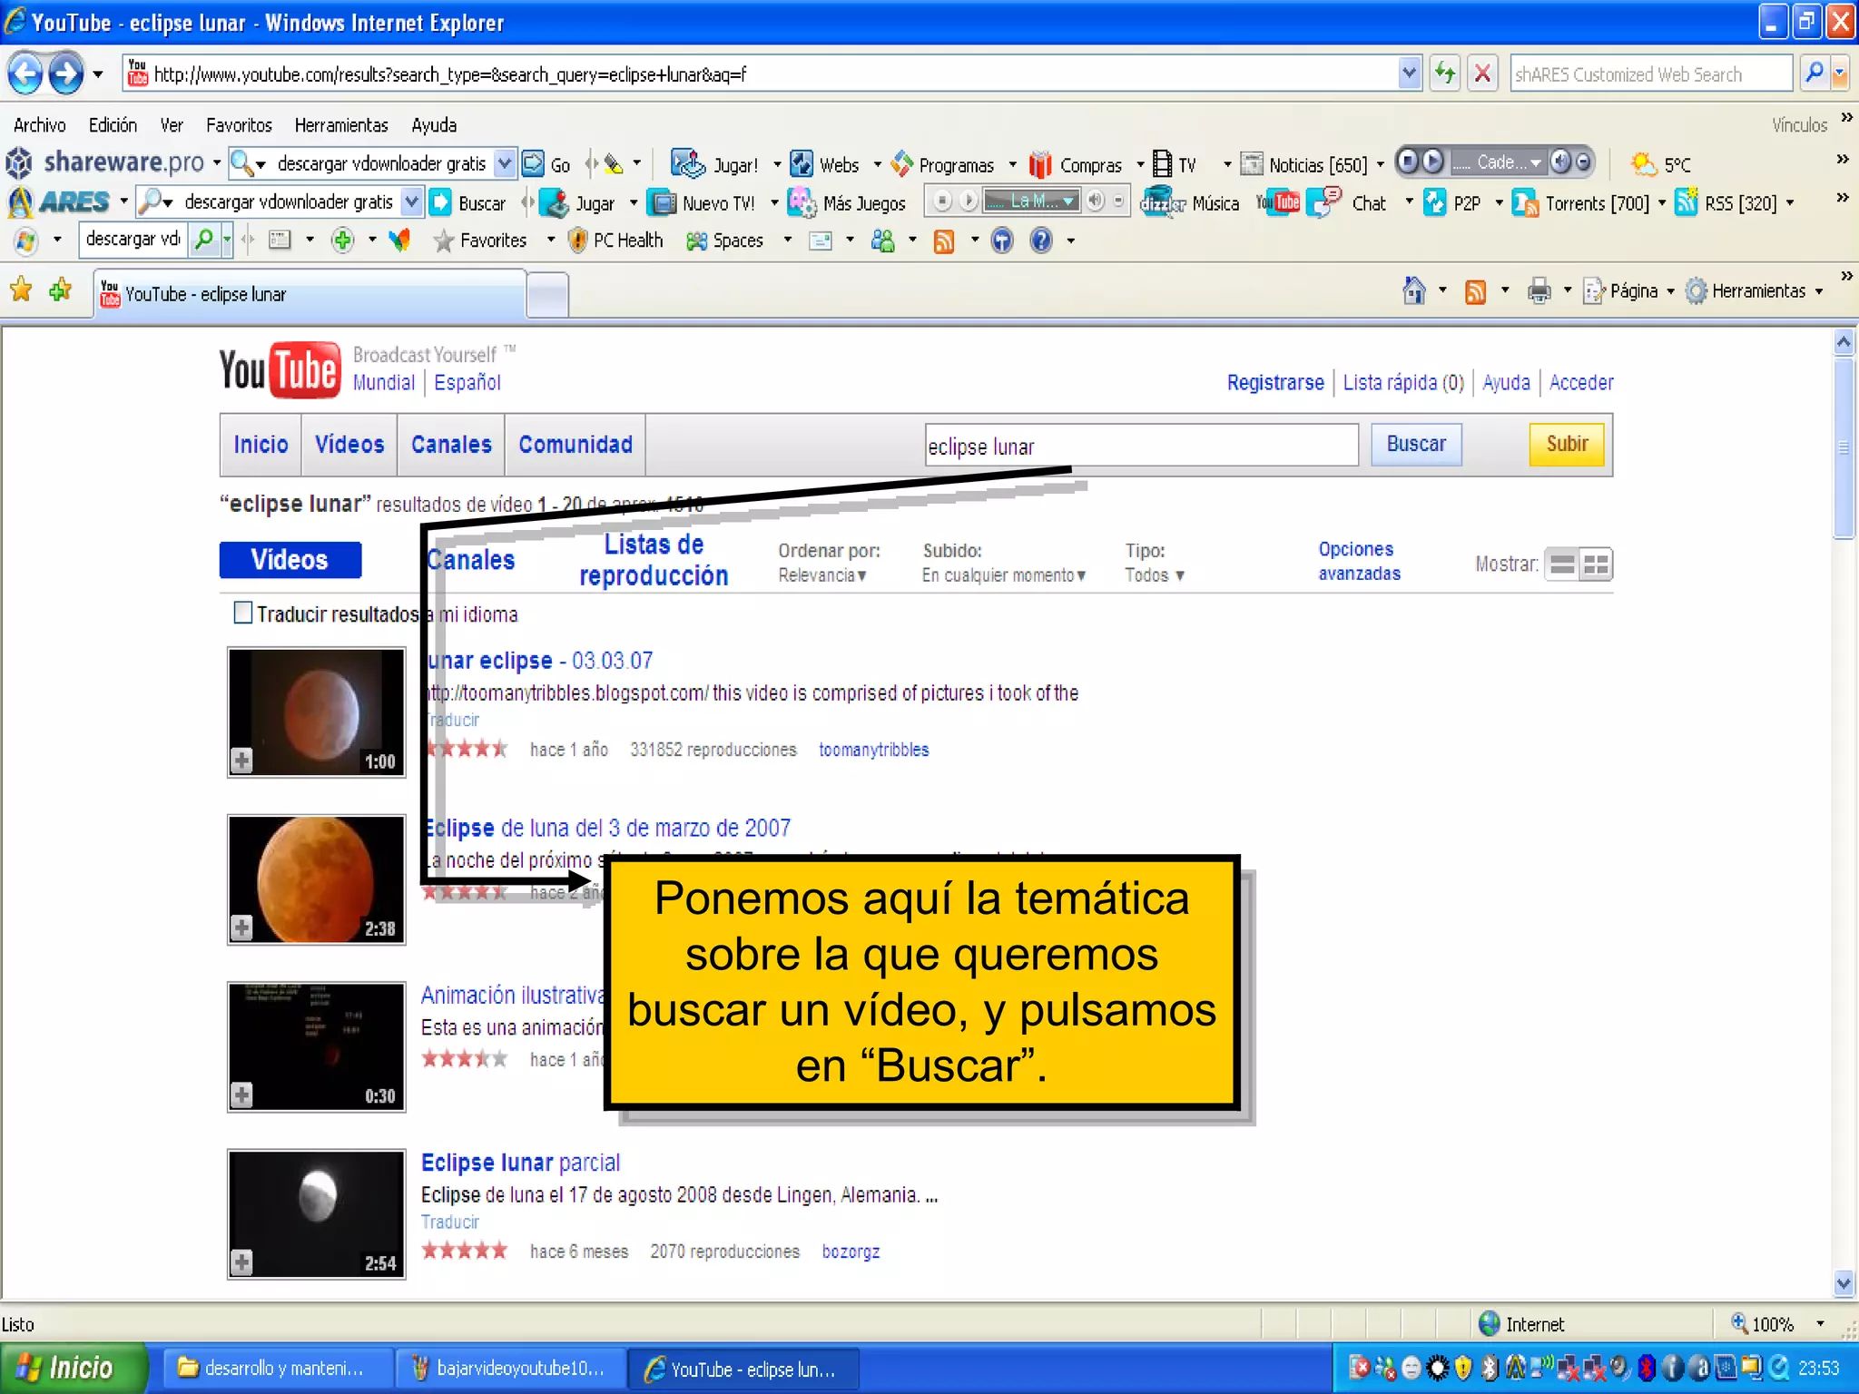Open the recent pages dropdown next to Forward
Image resolution: width=1859 pixels, height=1394 pixels.
pyautogui.click(x=97, y=74)
